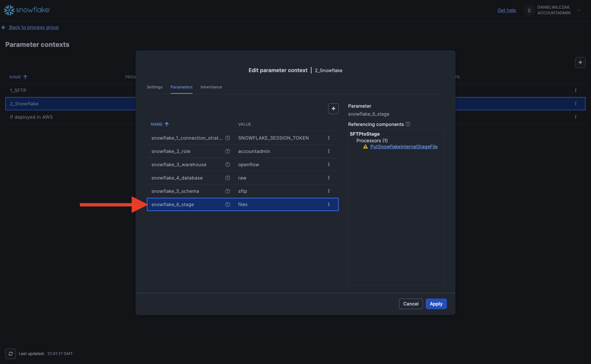Screen dimensions: 591x364
Task: Click the add parameter plus button
Action: click(333, 109)
